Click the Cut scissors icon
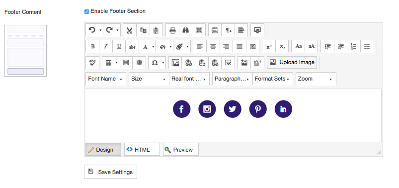The height and width of the screenshot is (188, 399). click(x=130, y=30)
